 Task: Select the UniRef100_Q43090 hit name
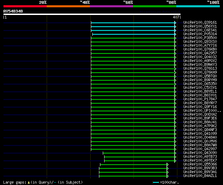[x=200, y=153]
